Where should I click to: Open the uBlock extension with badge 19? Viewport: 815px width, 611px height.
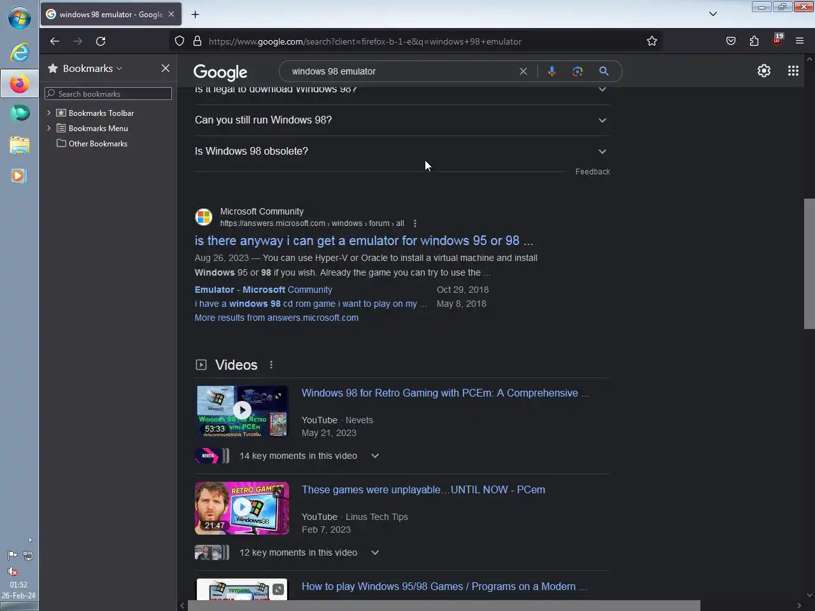pyautogui.click(x=777, y=41)
